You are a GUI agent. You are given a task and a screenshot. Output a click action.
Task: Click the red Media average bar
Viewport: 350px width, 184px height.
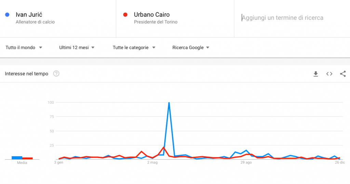tap(27, 158)
